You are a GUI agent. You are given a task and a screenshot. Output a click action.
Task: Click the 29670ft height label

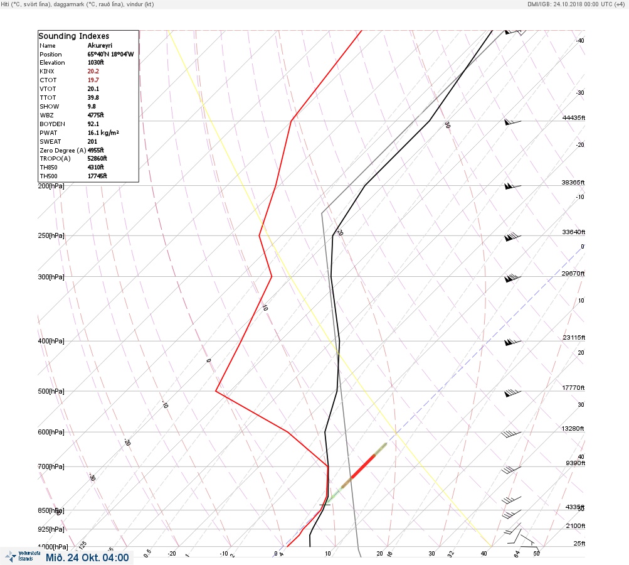tap(573, 274)
